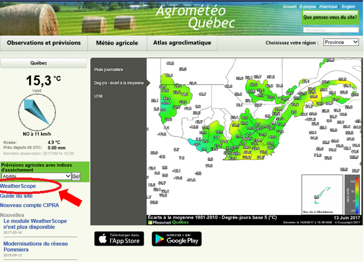Open the Nouveau compte CIPRA link

pyautogui.click(x=29, y=205)
